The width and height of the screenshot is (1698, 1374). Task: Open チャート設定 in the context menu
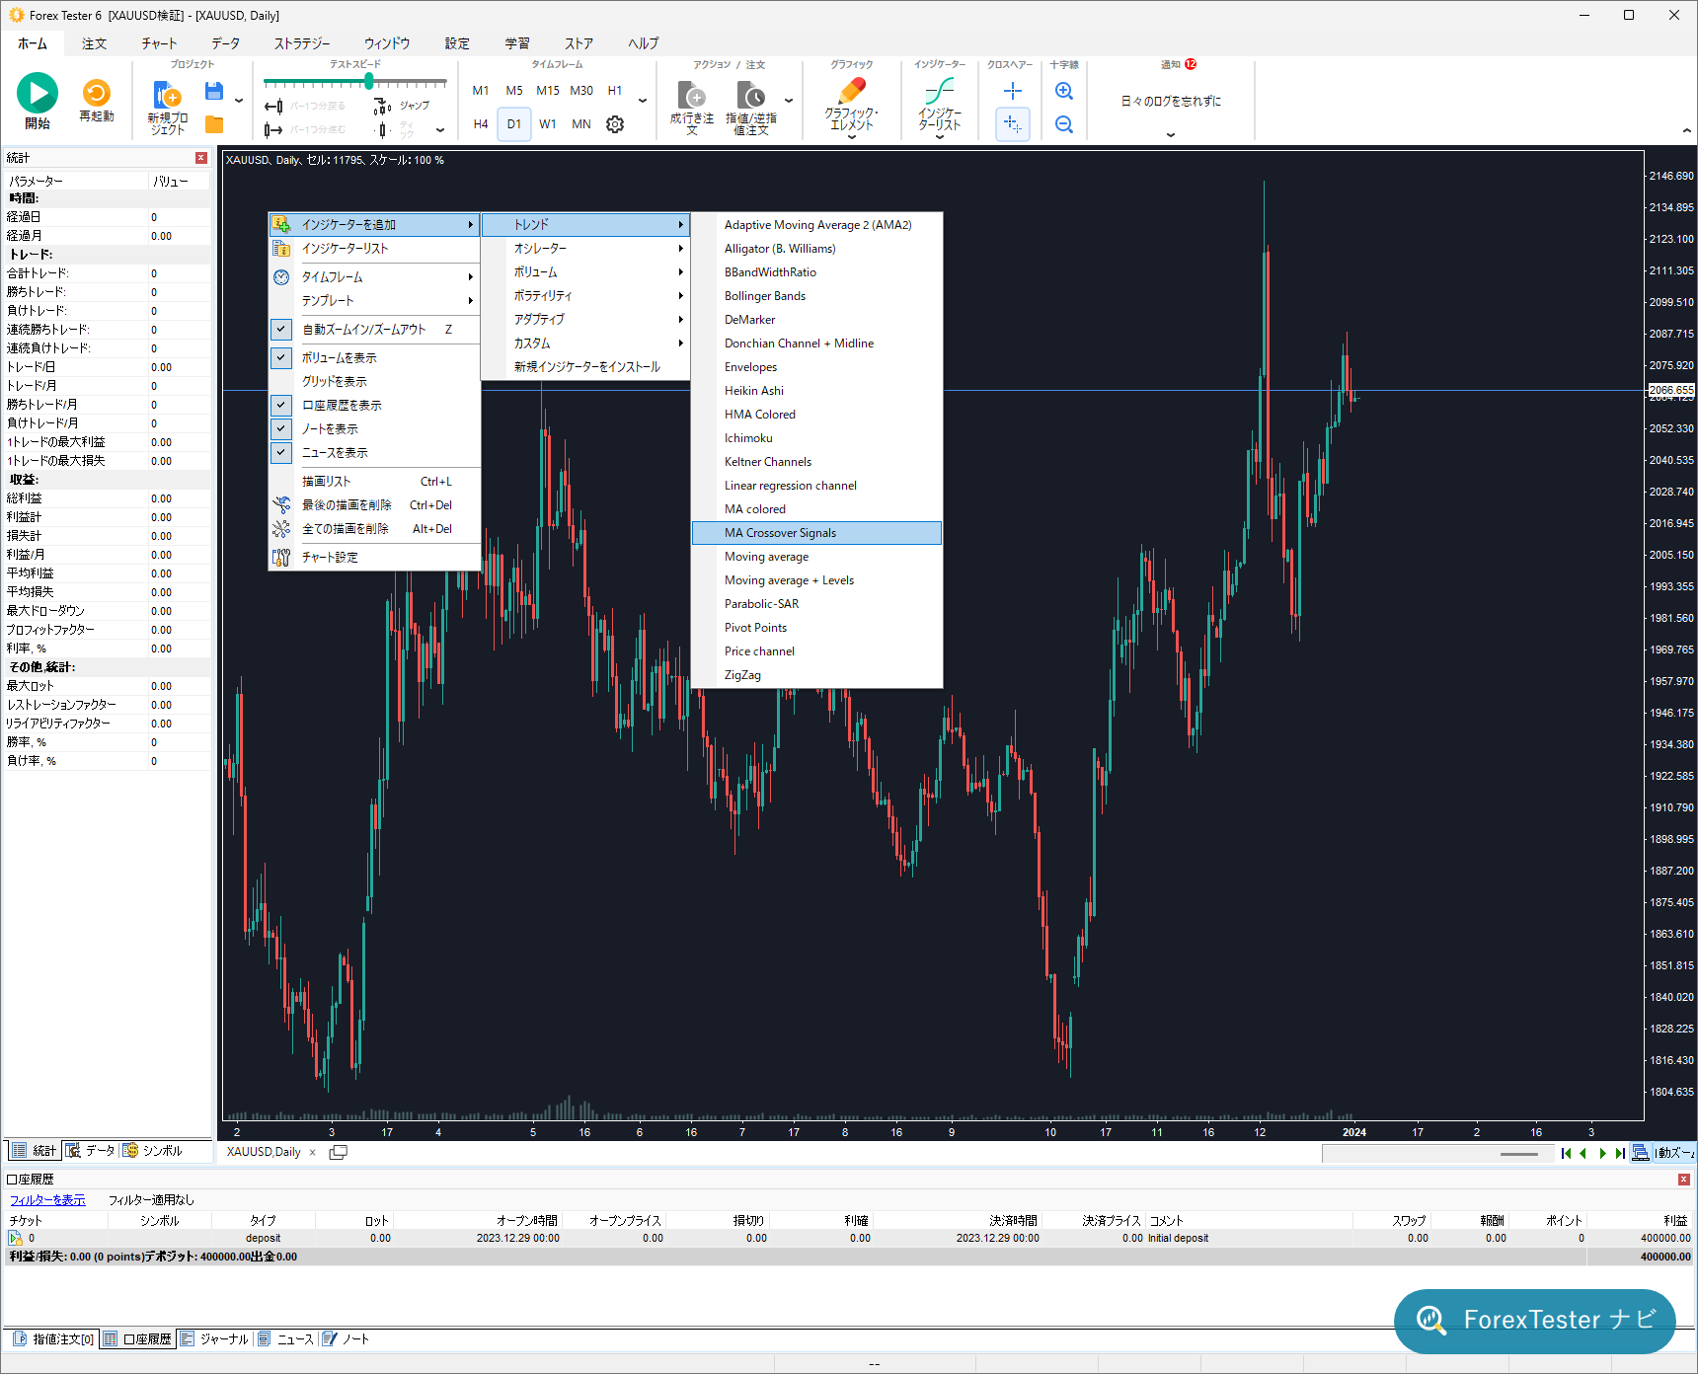pyautogui.click(x=374, y=558)
